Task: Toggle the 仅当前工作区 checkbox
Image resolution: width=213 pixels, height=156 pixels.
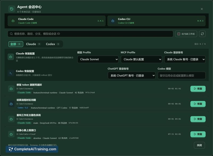Action: coord(179,34)
